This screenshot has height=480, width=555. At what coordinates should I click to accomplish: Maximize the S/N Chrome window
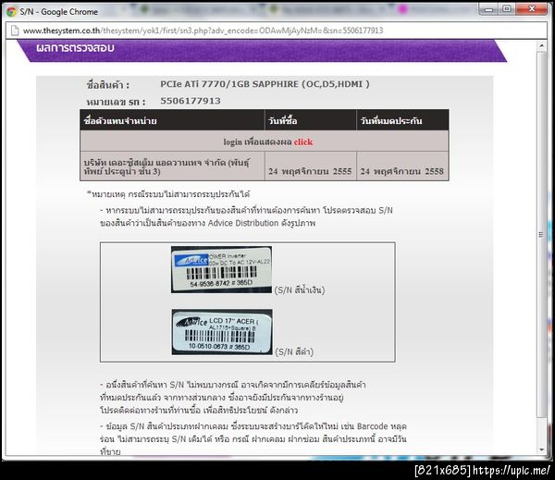pyautogui.click(x=507, y=9)
